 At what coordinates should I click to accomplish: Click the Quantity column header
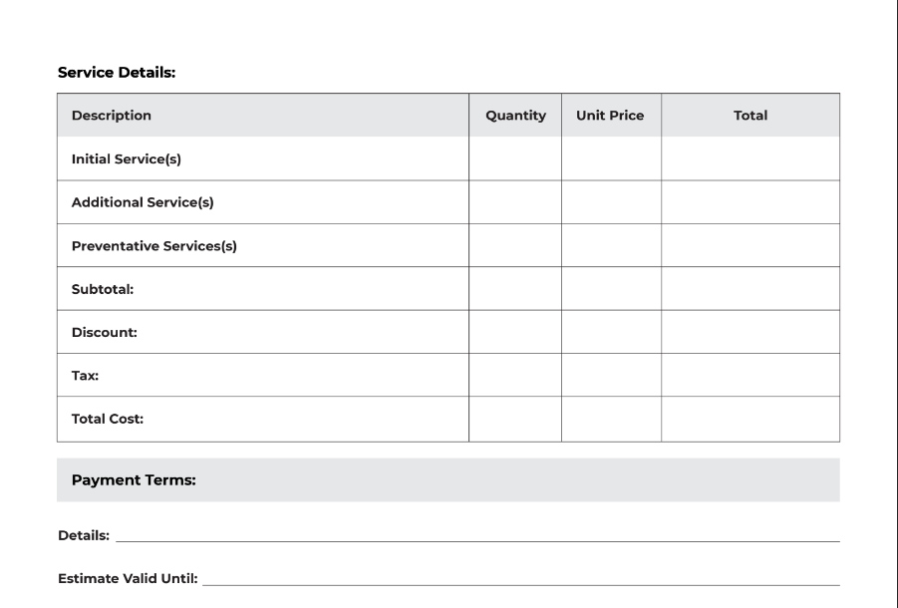pyautogui.click(x=515, y=115)
